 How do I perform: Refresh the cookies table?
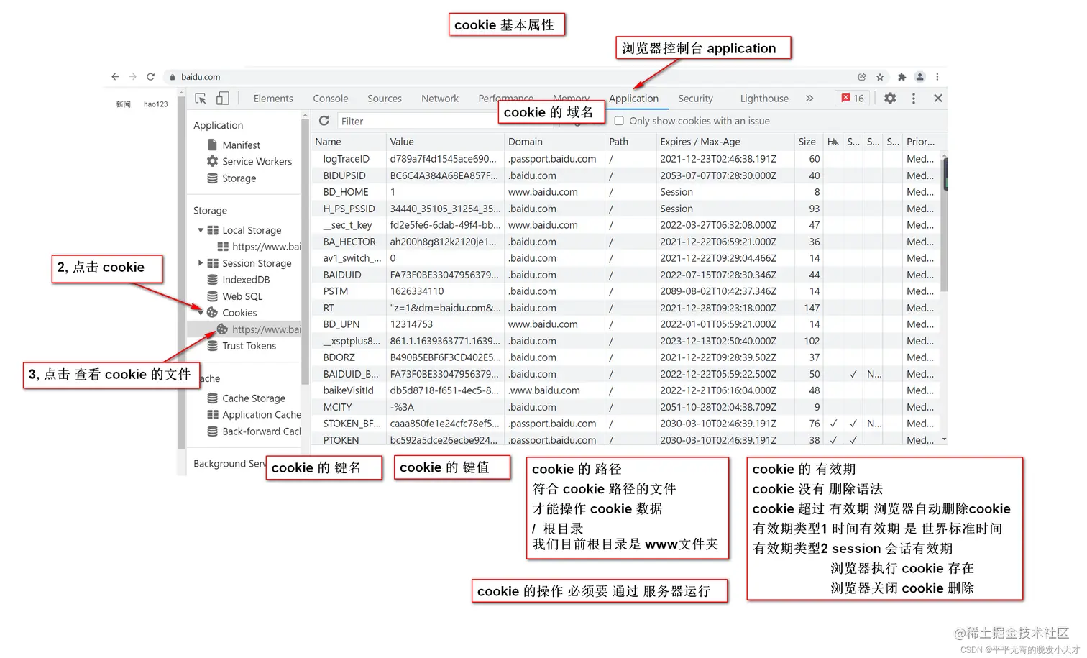click(x=324, y=121)
